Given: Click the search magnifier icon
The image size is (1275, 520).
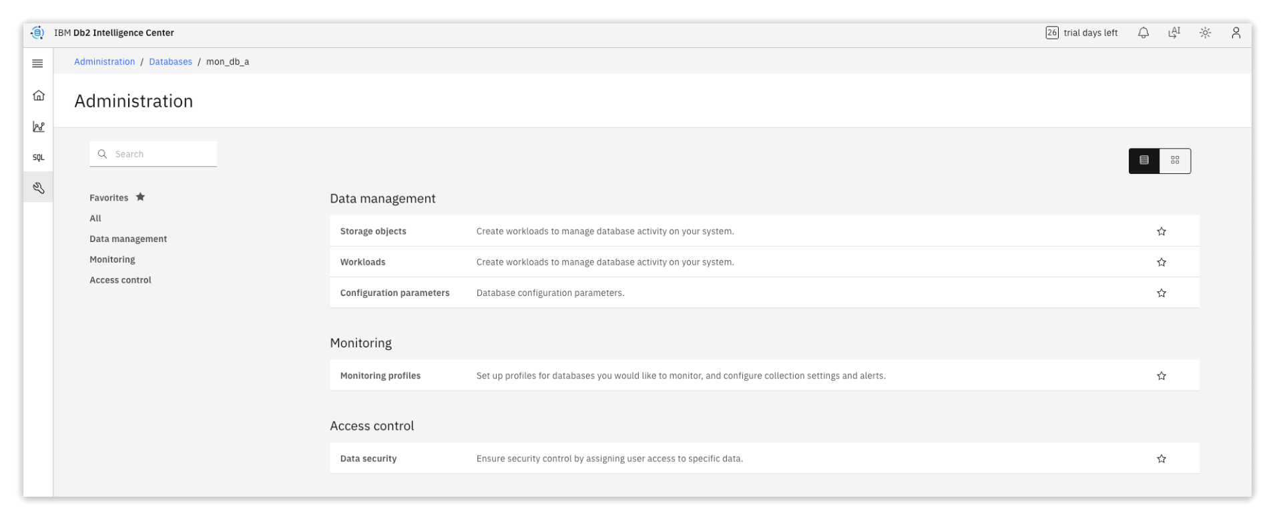Looking at the screenshot, I should pyautogui.click(x=102, y=154).
